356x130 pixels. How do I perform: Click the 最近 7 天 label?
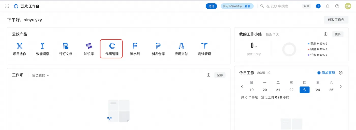click(272, 34)
